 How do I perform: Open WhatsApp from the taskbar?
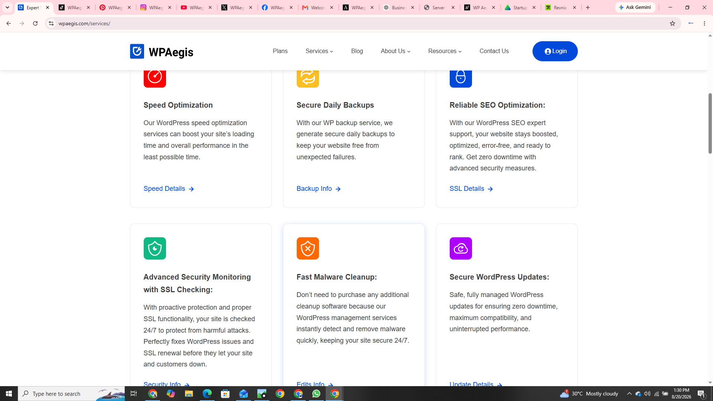click(x=316, y=394)
